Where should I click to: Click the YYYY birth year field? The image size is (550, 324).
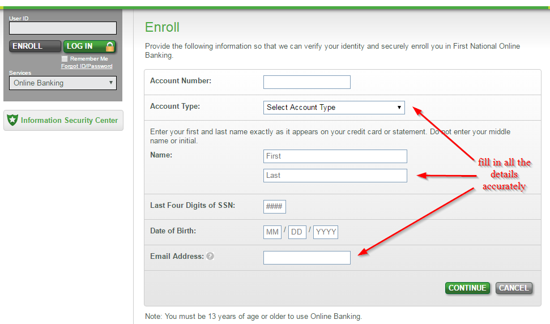coord(326,232)
